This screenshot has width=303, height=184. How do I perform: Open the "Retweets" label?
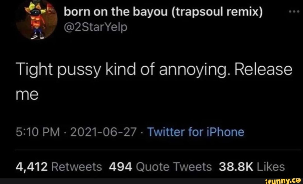point(77,167)
